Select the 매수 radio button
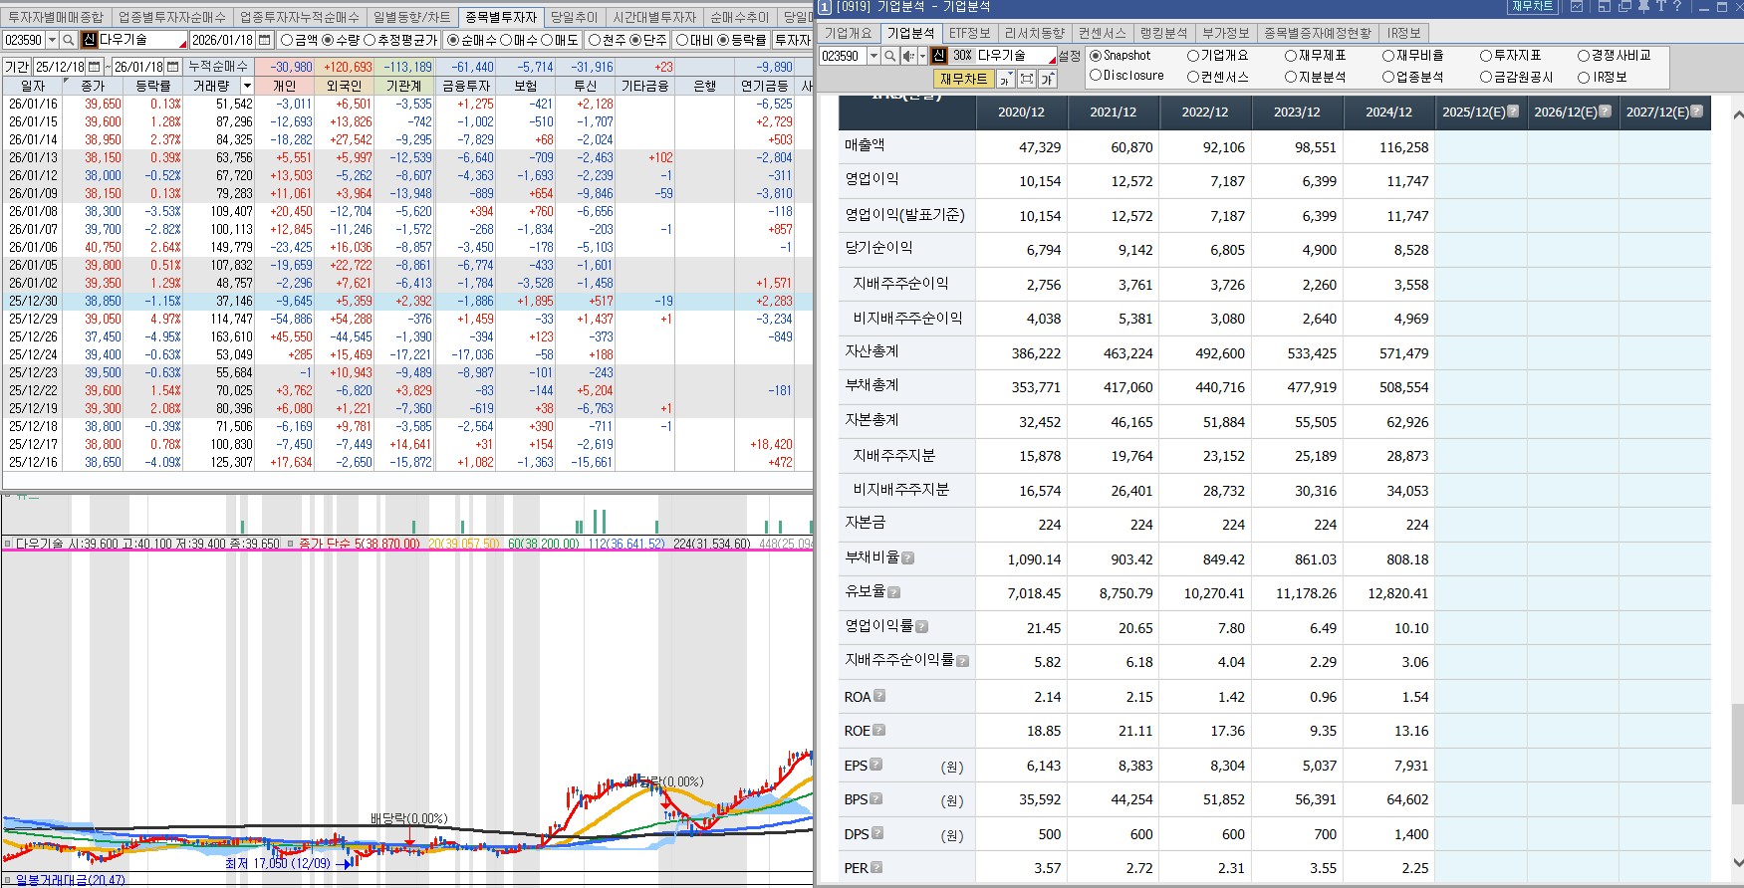Screen dimensions: 1744x888 pyautogui.click(x=505, y=40)
